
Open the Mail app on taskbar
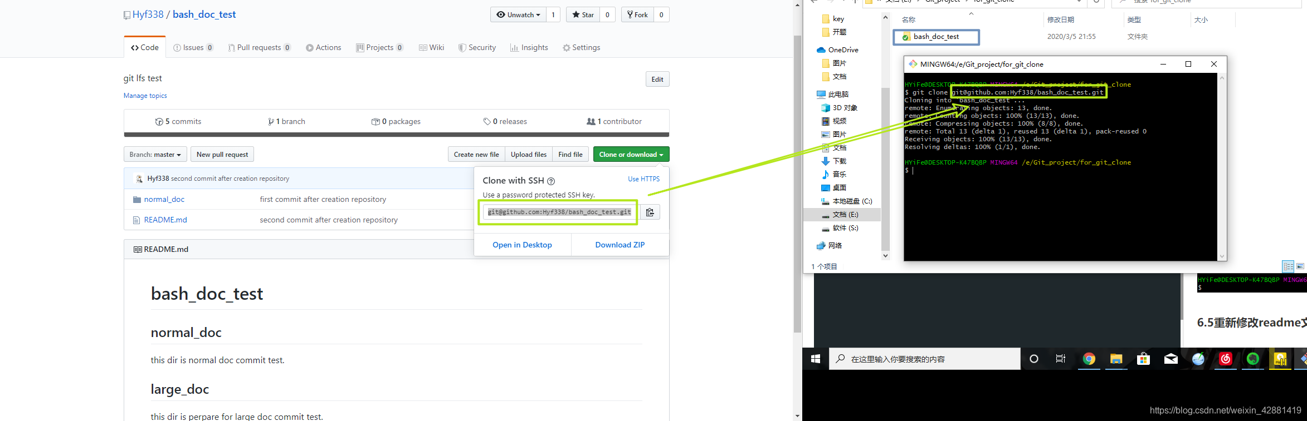click(x=1171, y=359)
